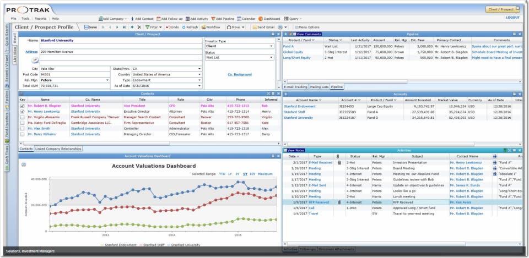This screenshot has width=529, height=258.
Task: Open the Workflow tool
Action: point(211,28)
